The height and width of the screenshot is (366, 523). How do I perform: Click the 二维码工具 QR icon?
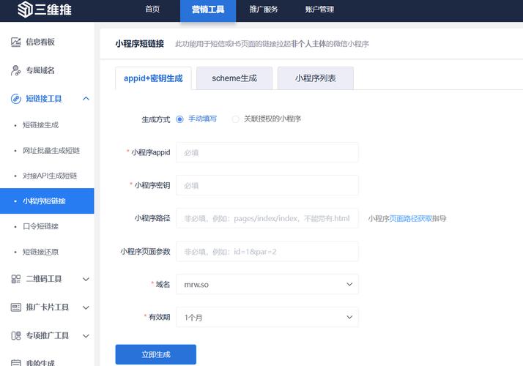[15, 279]
